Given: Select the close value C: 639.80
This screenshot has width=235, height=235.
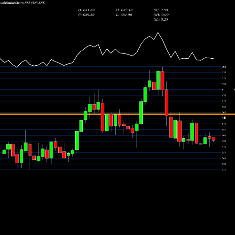Looking at the screenshot, I should point(86,15).
